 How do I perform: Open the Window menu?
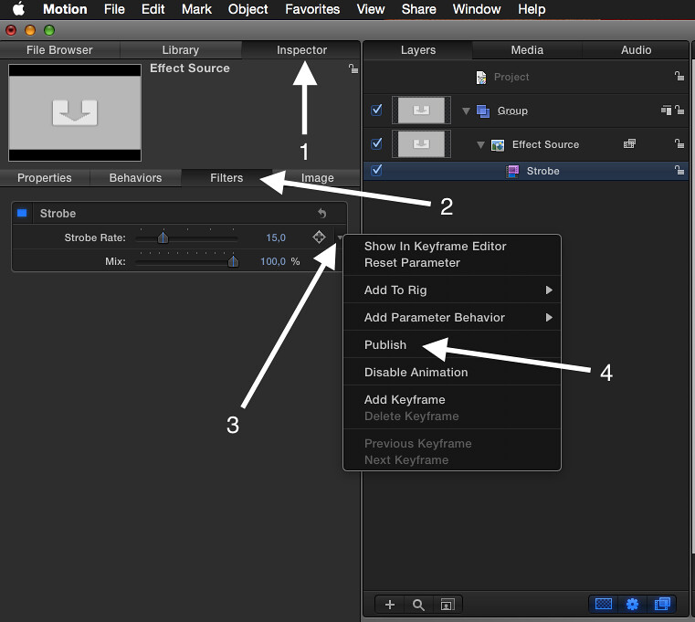coord(477,9)
